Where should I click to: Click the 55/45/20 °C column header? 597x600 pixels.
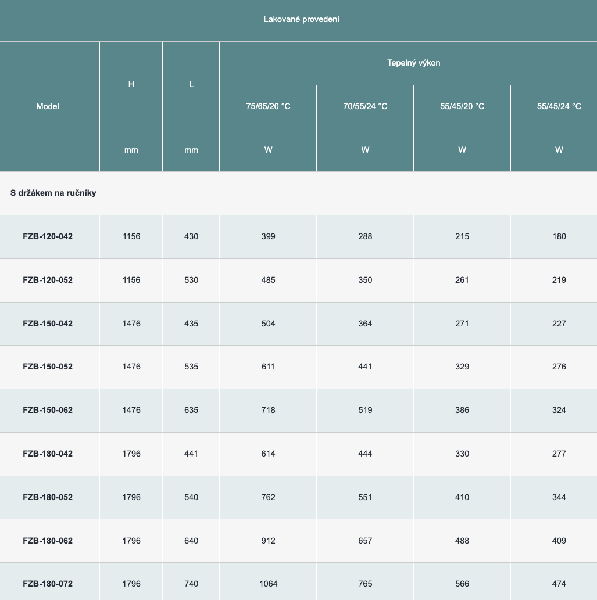[462, 106]
